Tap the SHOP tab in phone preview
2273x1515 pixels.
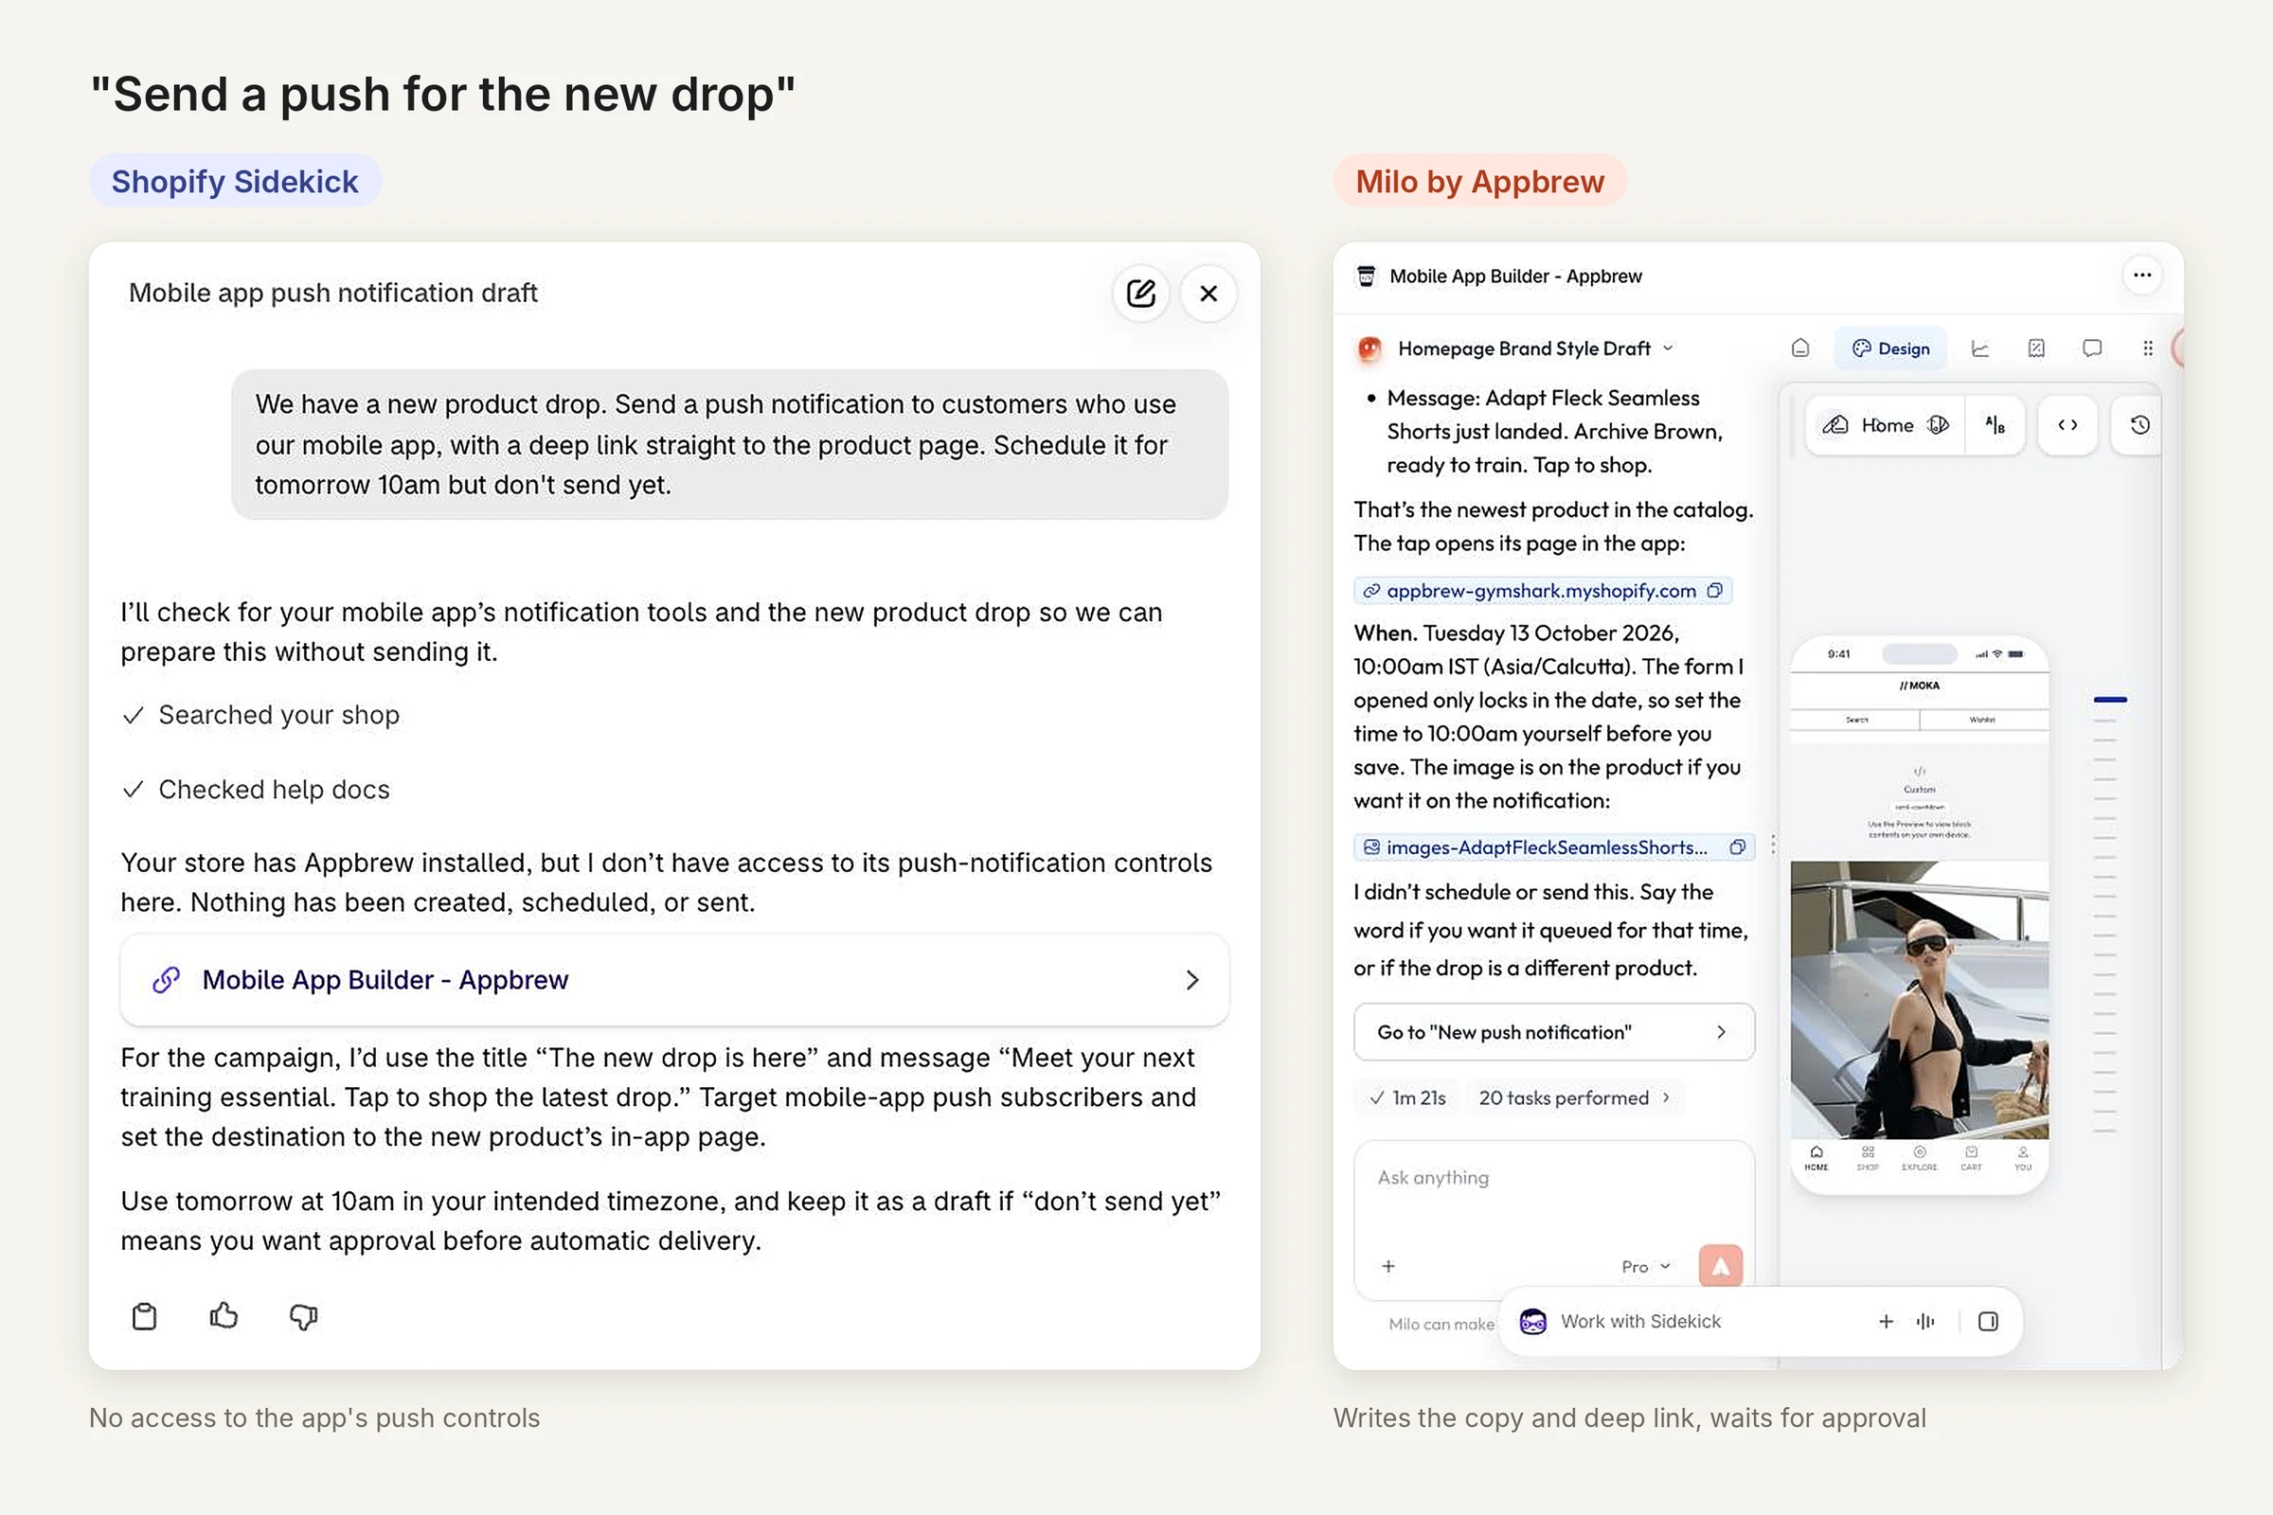tap(1868, 1158)
